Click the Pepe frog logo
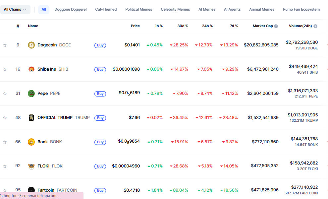The image size is (328, 199). click(x=31, y=94)
